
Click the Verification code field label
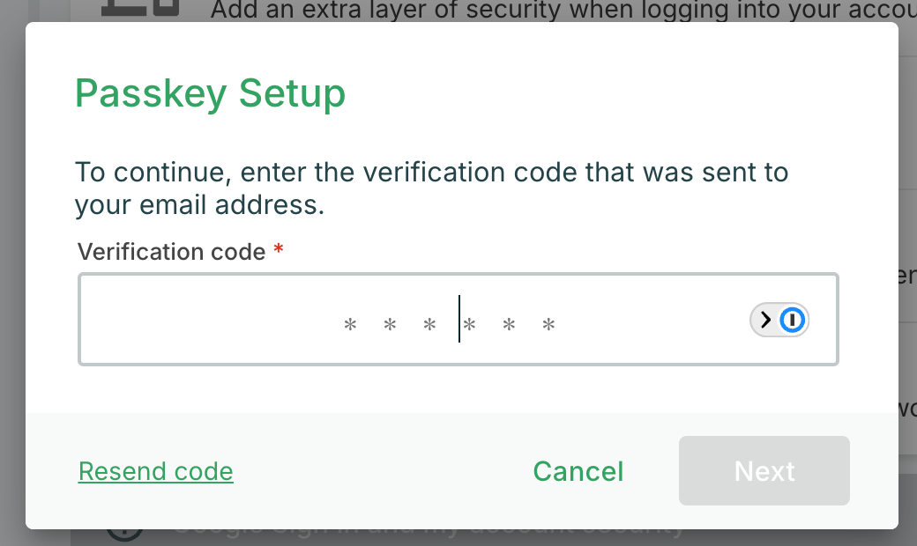point(171,252)
